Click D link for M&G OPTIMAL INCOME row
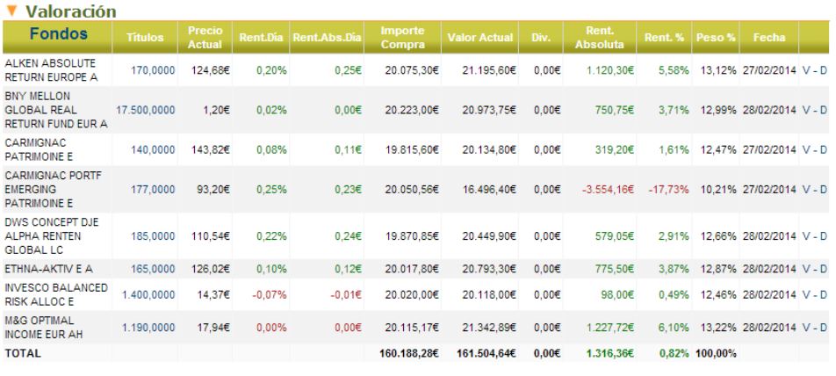This screenshot has height=376, width=836. tap(823, 328)
